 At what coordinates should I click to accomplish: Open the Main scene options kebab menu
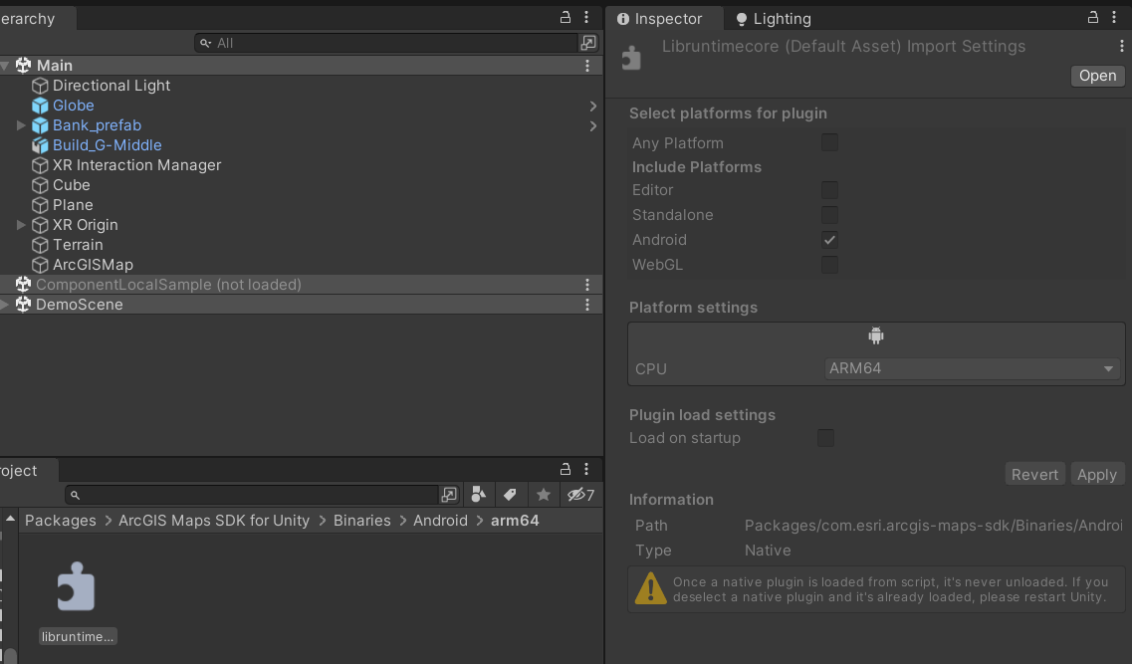coord(587,66)
